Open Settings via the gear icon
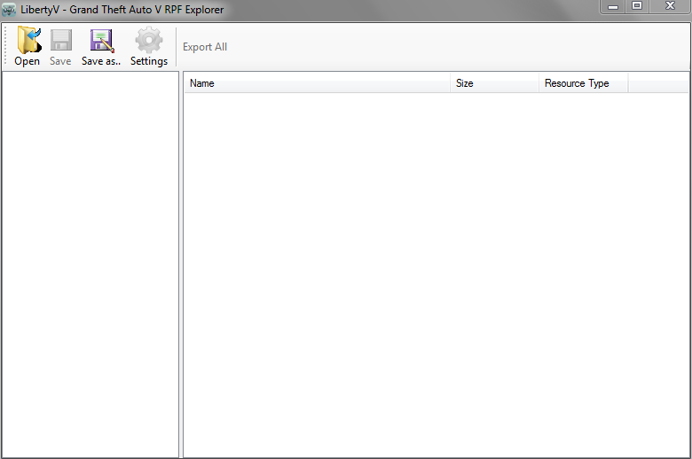The width and height of the screenshot is (692, 459). pyautogui.click(x=148, y=41)
